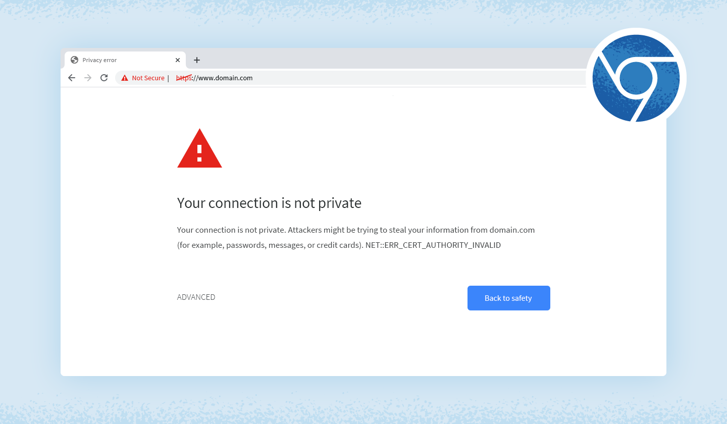The width and height of the screenshot is (727, 424).
Task: Expand the ADVANCED section
Action: pyautogui.click(x=196, y=297)
